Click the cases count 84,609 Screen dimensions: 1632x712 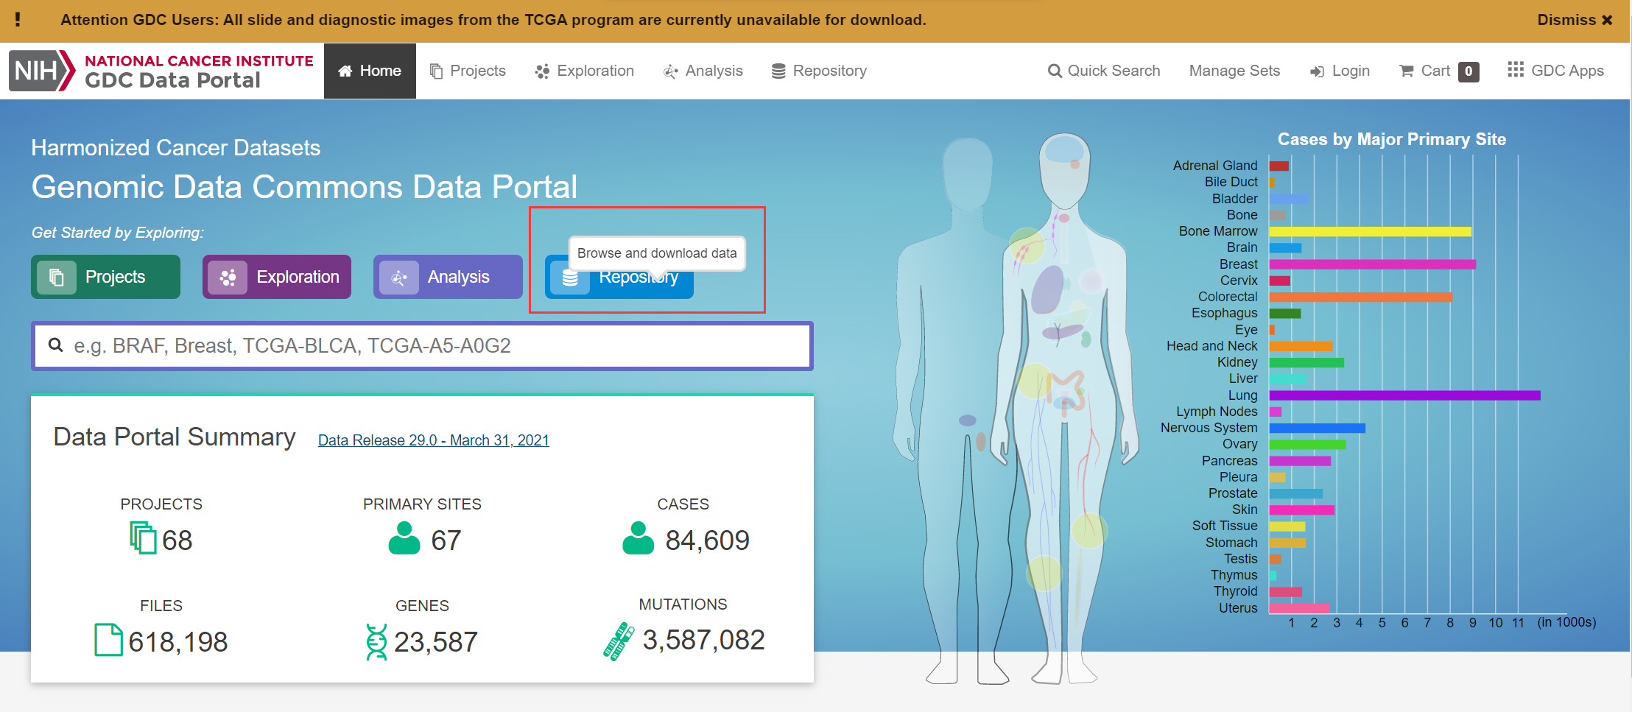(x=708, y=540)
